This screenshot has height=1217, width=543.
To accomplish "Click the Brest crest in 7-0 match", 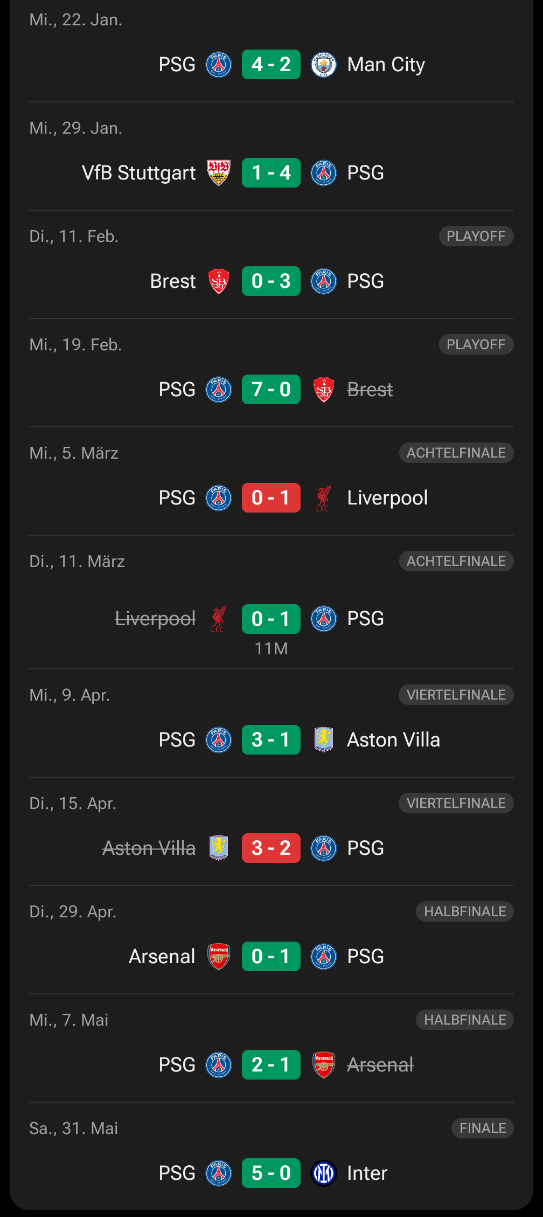I will coord(323,390).
